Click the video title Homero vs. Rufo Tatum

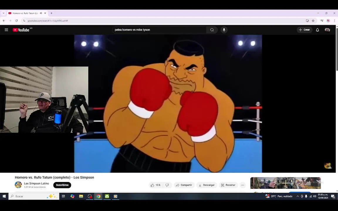(54, 177)
